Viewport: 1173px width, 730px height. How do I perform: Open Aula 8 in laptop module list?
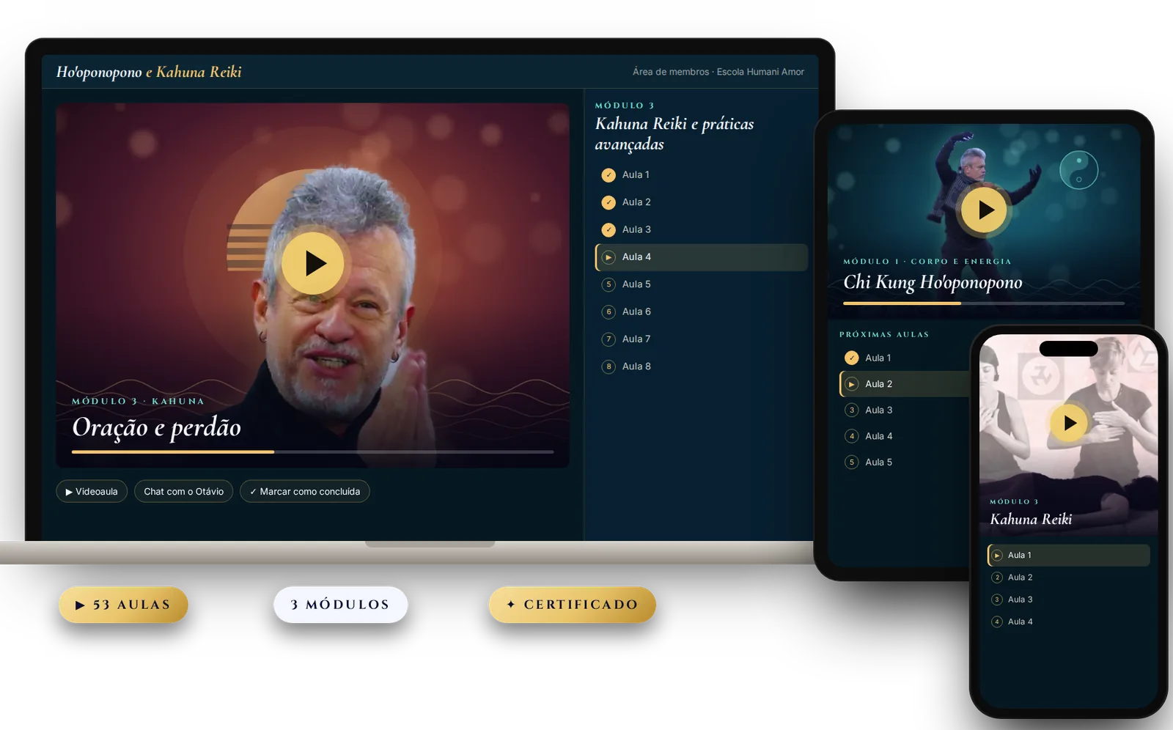point(702,366)
